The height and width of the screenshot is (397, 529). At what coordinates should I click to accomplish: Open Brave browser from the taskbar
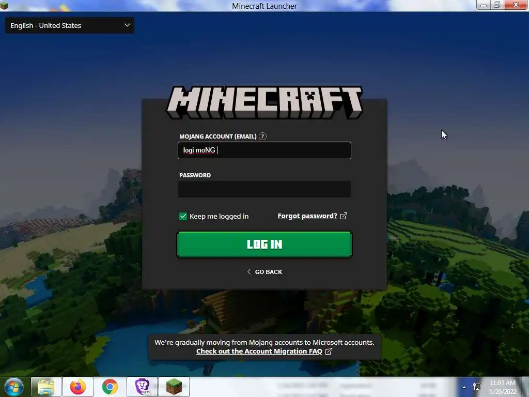point(142,387)
